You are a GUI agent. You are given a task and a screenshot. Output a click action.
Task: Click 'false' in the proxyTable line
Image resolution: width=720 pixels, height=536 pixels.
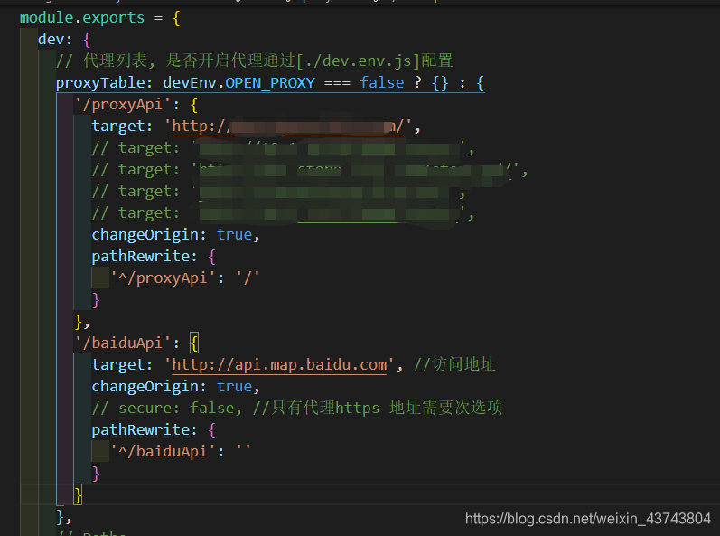pyautogui.click(x=381, y=82)
